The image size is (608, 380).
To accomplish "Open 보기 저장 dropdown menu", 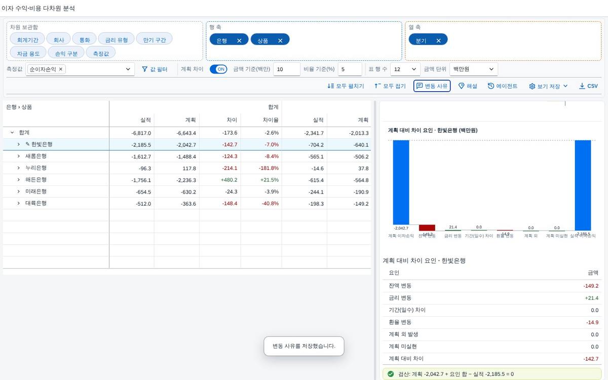I will click(548, 86).
